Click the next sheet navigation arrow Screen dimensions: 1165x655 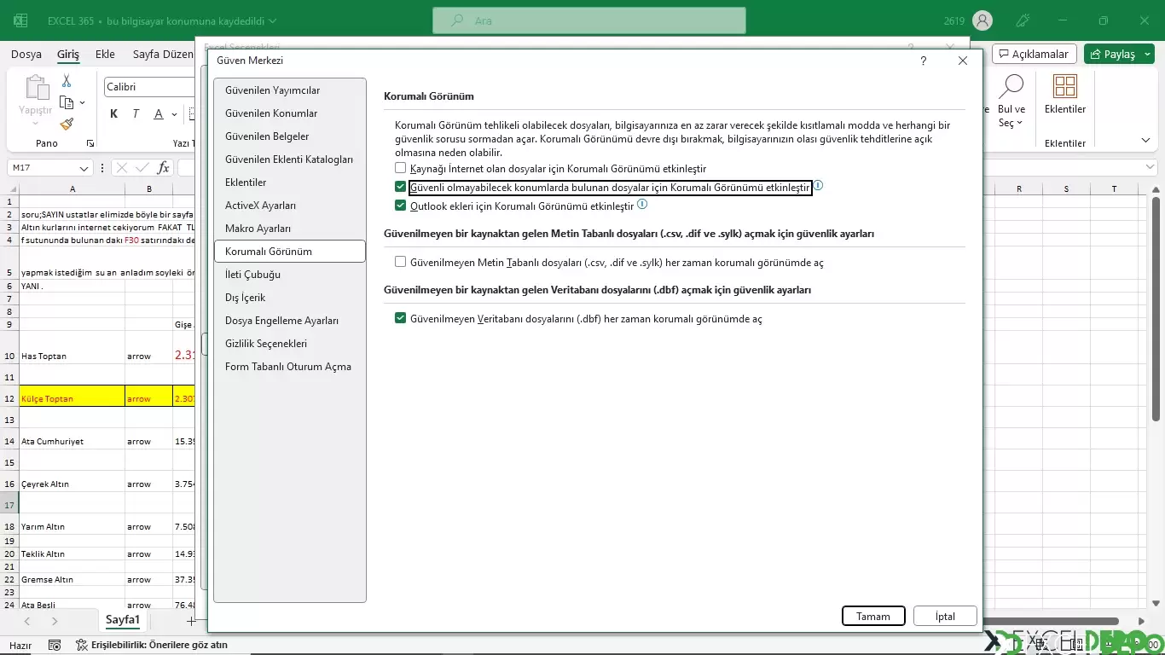(55, 622)
